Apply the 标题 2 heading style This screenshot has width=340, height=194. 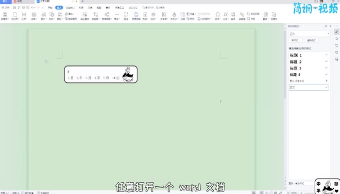coord(296,62)
